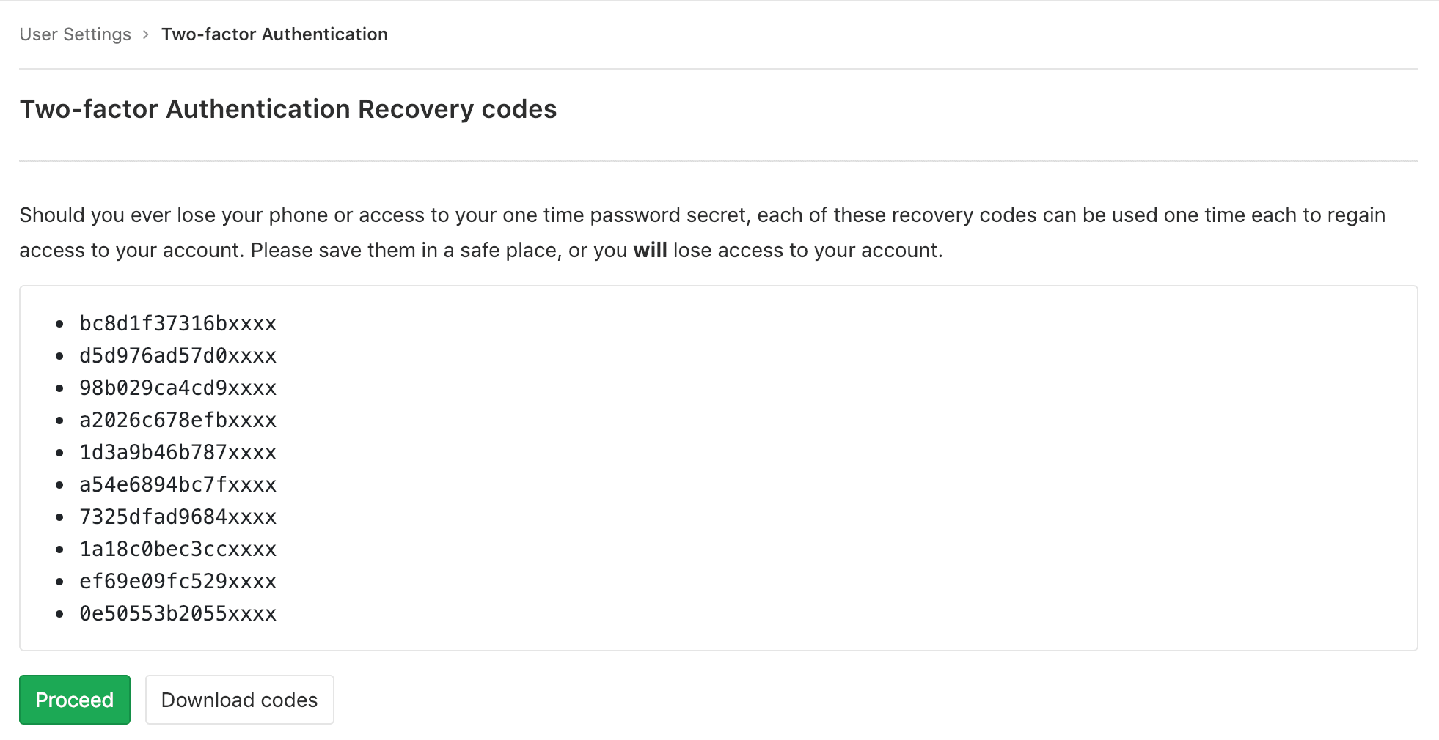This screenshot has height=740, width=1439.
Task: Click Two-factor Authentication in the breadcrumb
Action: (274, 34)
